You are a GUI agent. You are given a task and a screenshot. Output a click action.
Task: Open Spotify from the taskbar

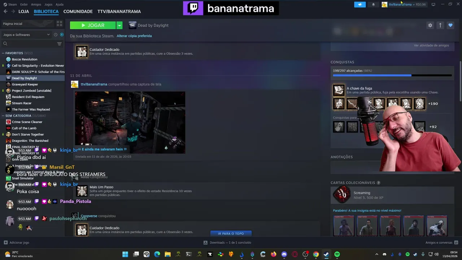337,254
